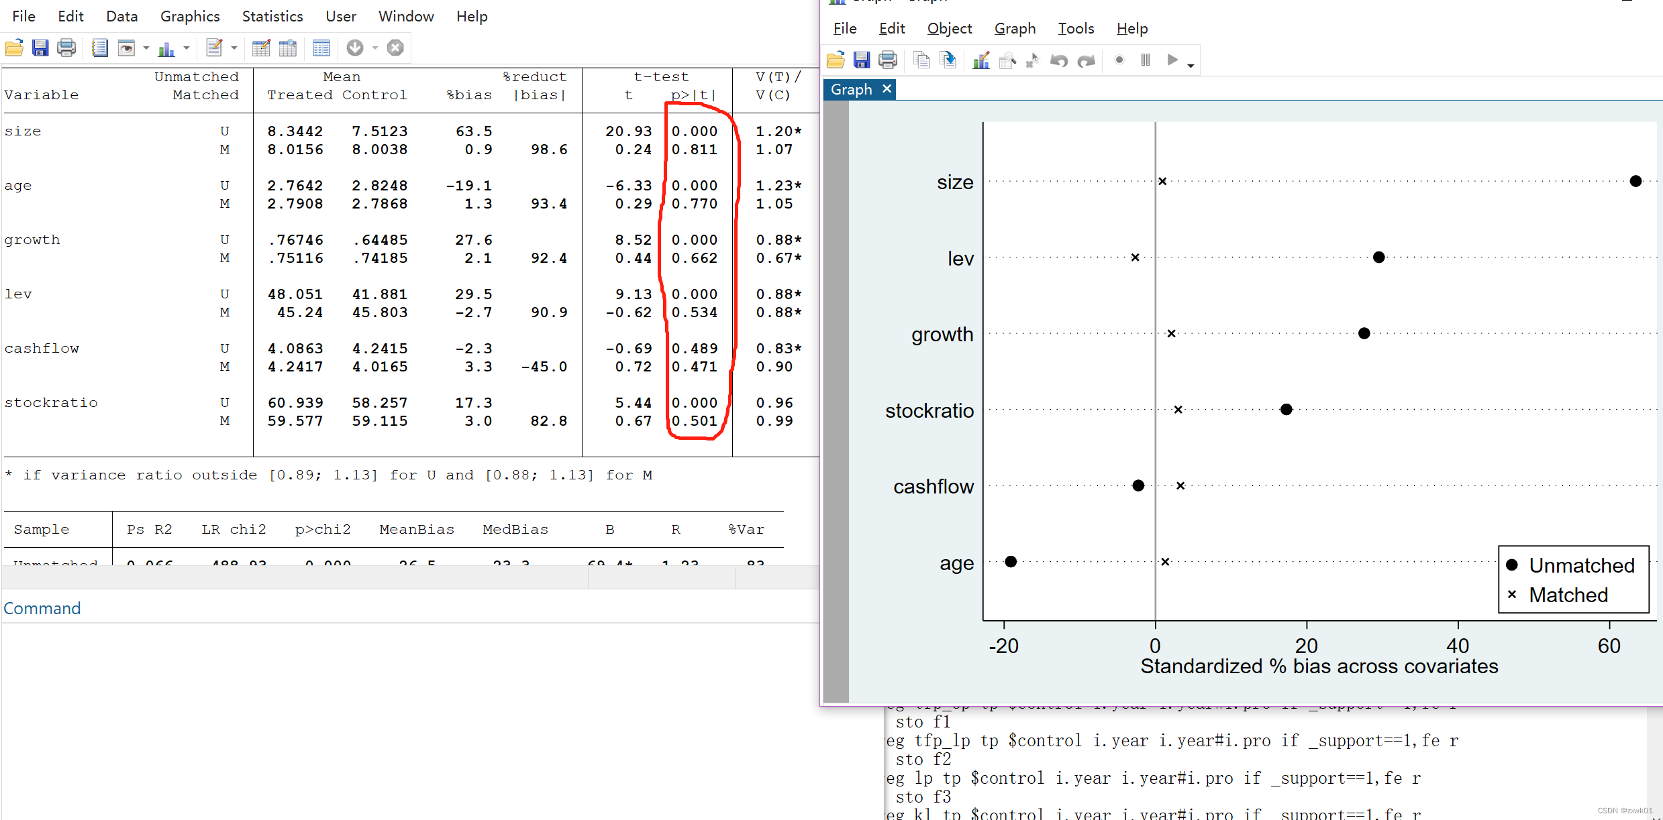Start the Graph Editor icon
1663x820 pixels.
click(x=980, y=60)
